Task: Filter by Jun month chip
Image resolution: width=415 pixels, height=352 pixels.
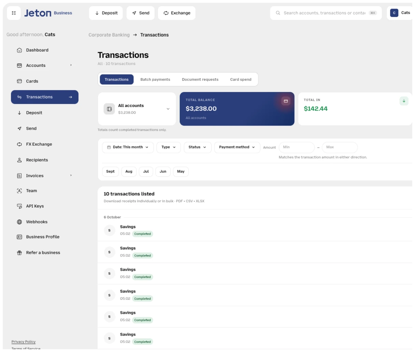Action: [x=163, y=172]
